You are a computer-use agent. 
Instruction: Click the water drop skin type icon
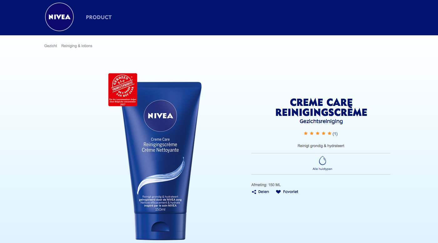point(322,161)
